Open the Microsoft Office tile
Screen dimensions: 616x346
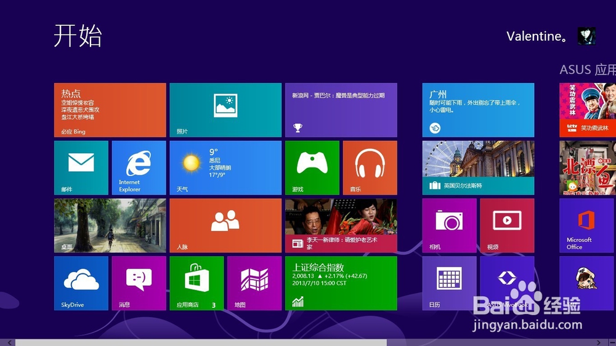click(x=588, y=225)
